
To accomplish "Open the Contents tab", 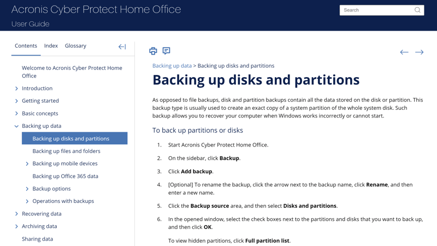I will (26, 46).
